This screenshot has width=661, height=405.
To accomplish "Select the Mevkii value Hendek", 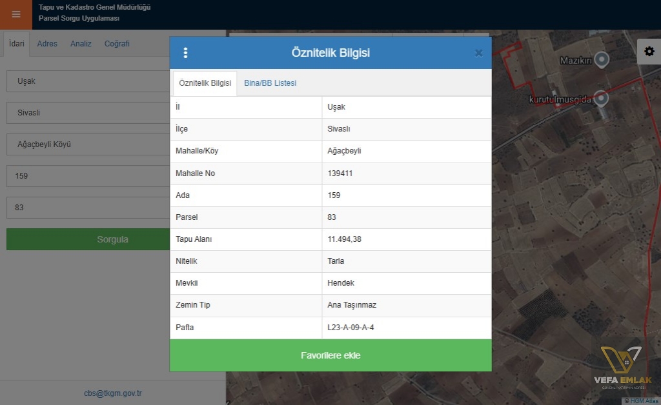I will 341,283.
